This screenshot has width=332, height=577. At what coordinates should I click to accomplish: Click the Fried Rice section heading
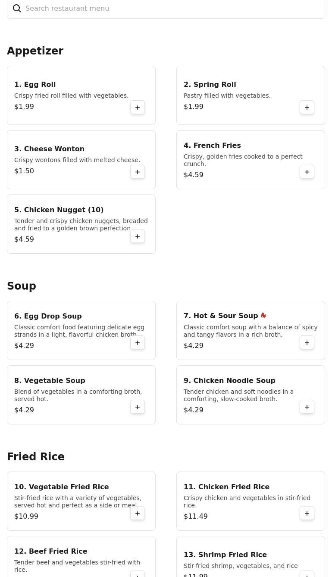tap(36, 457)
